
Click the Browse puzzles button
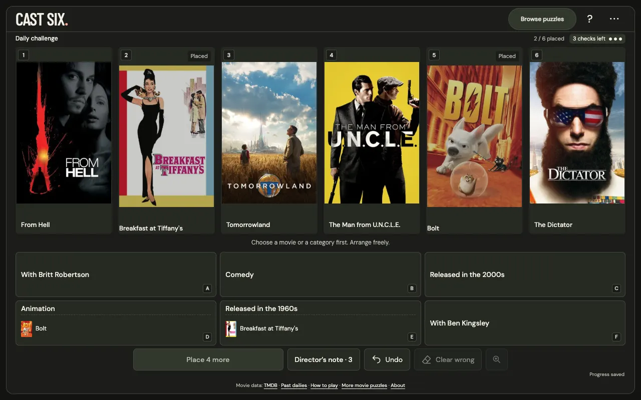pyautogui.click(x=542, y=19)
